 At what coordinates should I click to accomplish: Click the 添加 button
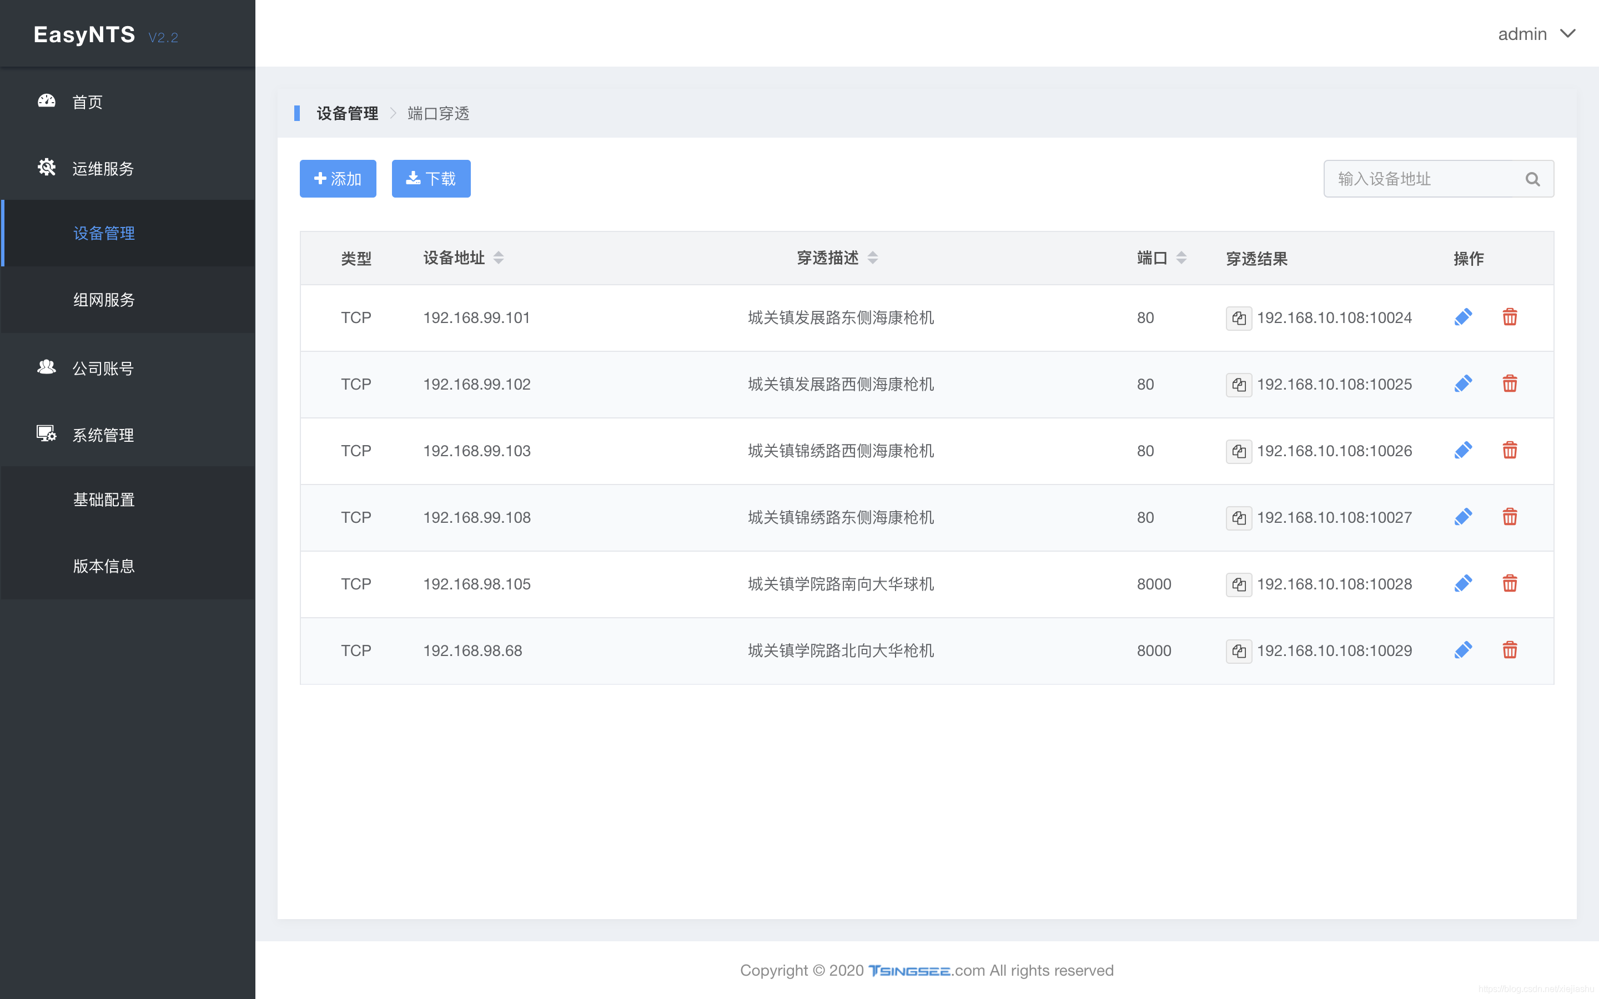click(338, 179)
